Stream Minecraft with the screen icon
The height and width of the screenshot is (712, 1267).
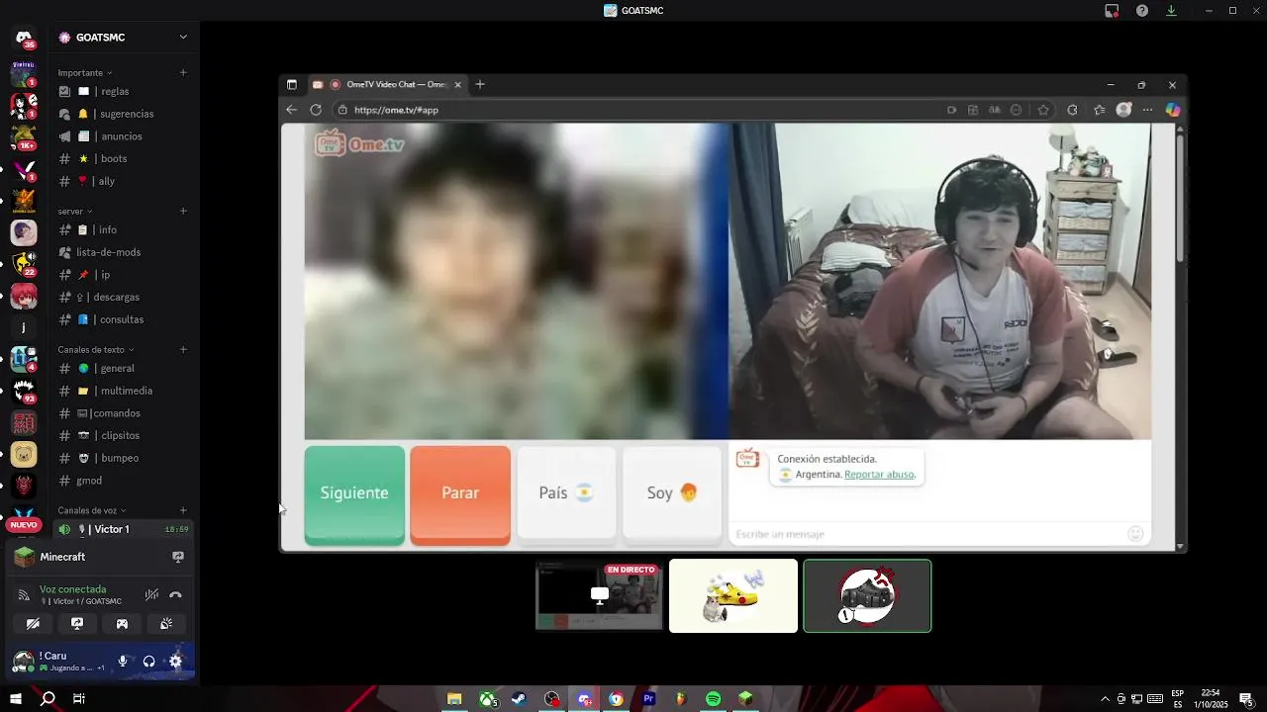(x=178, y=557)
